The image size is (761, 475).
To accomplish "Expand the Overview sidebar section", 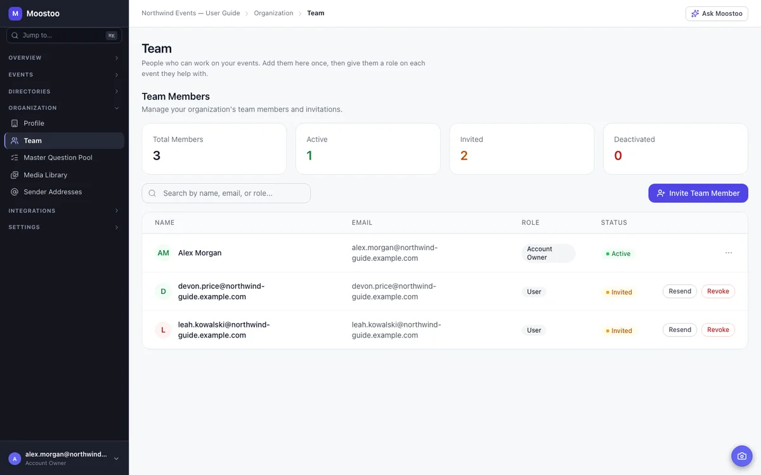I will point(64,58).
